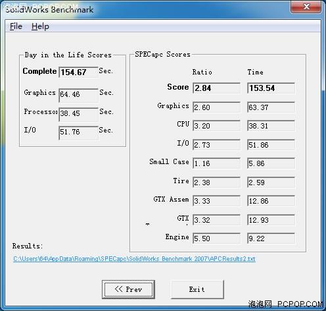Click the SPECapc I/O ratio field 2.73
This screenshot has height=311, width=326.
tap(216, 145)
